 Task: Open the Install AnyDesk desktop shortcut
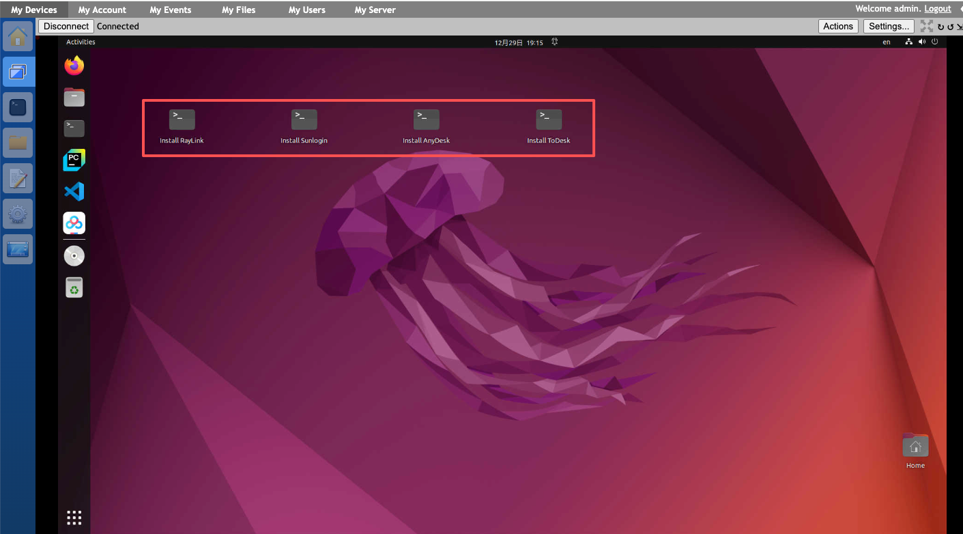pos(426,120)
